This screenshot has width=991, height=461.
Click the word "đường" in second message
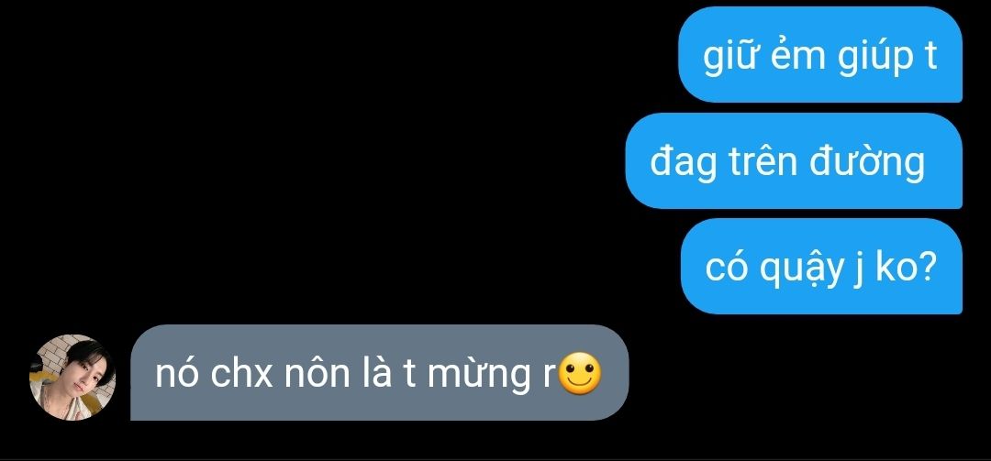click(867, 161)
